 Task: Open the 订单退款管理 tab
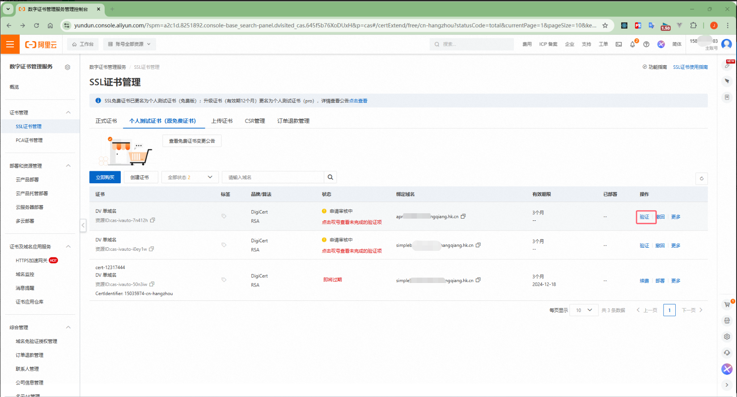pyautogui.click(x=293, y=121)
